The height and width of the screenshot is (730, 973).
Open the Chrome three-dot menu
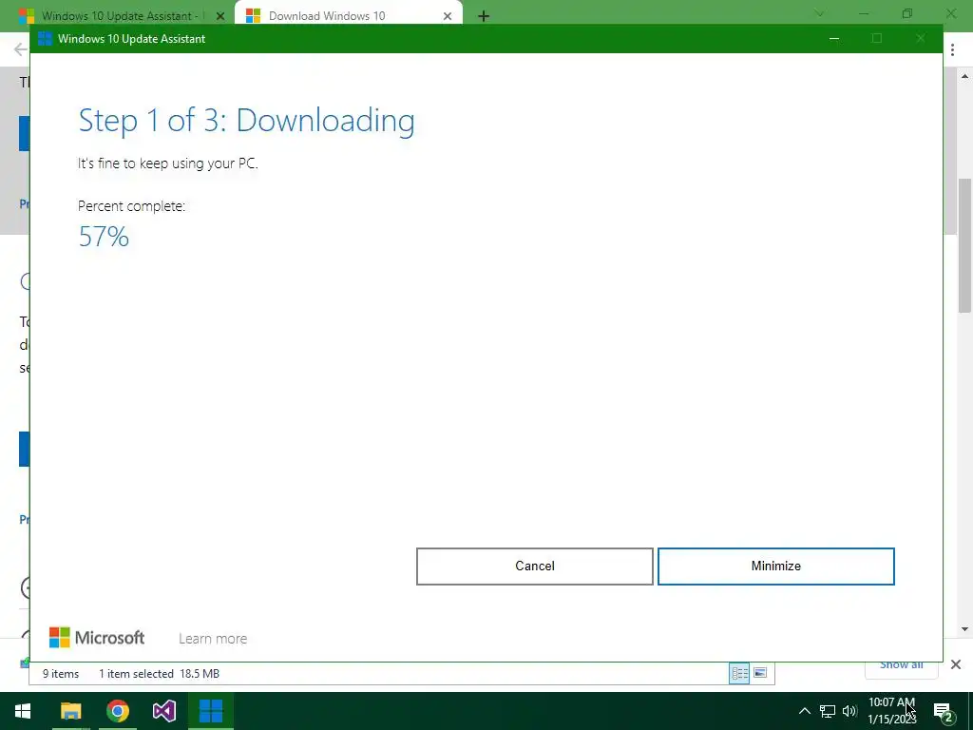[x=952, y=49]
